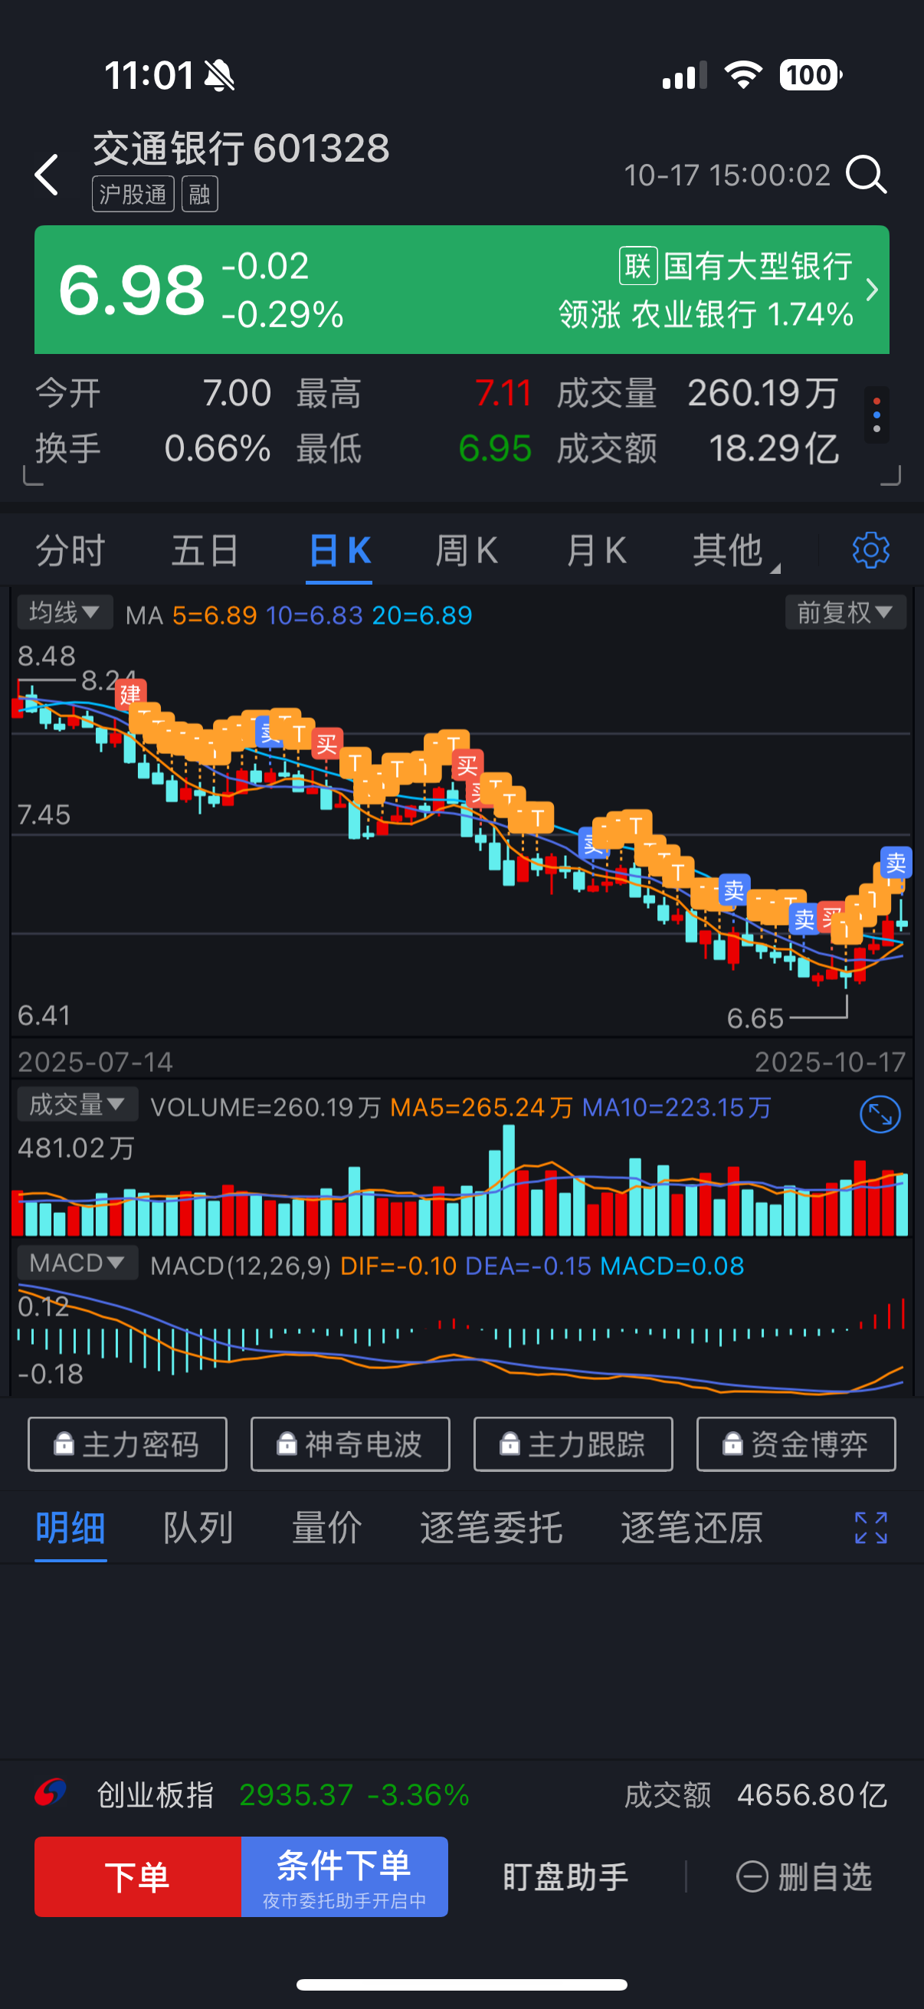Open chart settings gear icon
This screenshot has height=2009, width=924.
[870, 551]
